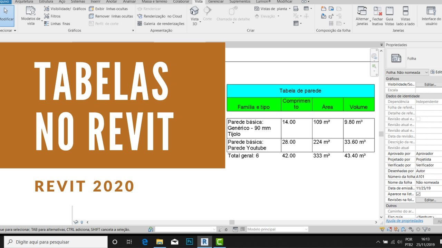The width and height of the screenshot is (442, 248).
Task: Open the Alternar janelas tool
Action: pos(362,16)
